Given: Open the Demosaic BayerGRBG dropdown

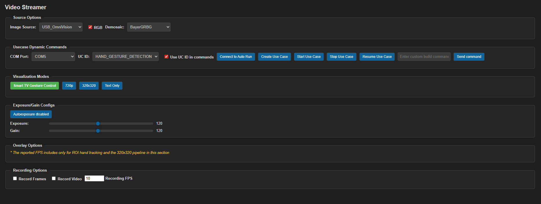Looking at the screenshot, I should [149, 27].
